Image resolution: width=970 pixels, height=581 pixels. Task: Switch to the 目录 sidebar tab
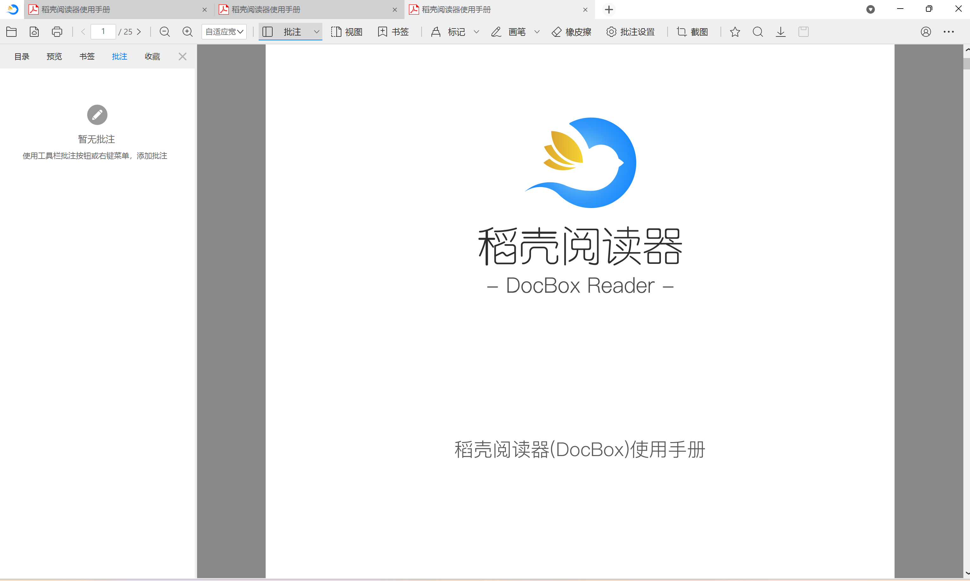22,56
